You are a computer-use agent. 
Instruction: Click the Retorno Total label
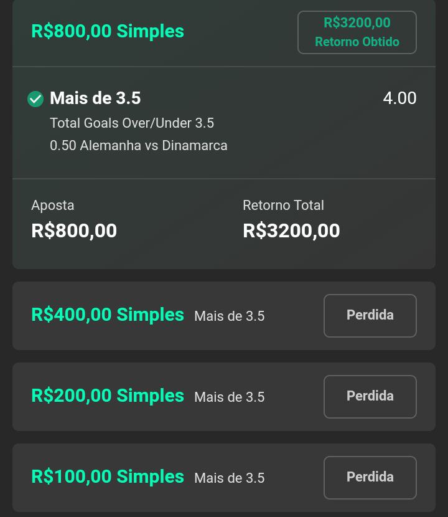[x=283, y=206]
